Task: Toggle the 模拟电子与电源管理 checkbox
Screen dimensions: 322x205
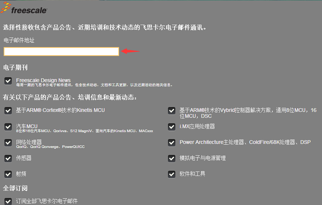Action: pyautogui.click(x=172, y=158)
